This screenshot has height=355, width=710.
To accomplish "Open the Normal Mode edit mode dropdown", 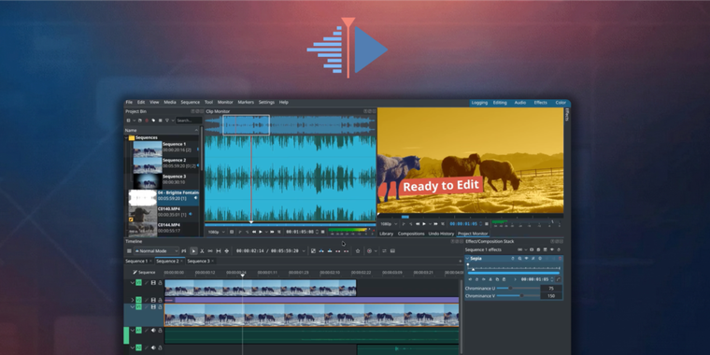I will point(156,251).
